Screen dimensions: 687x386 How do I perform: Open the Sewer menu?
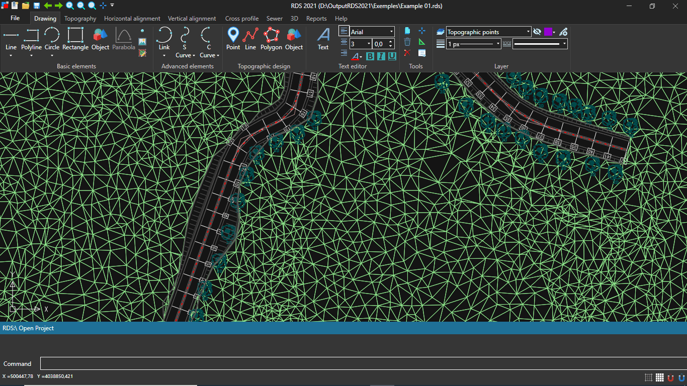click(x=274, y=18)
